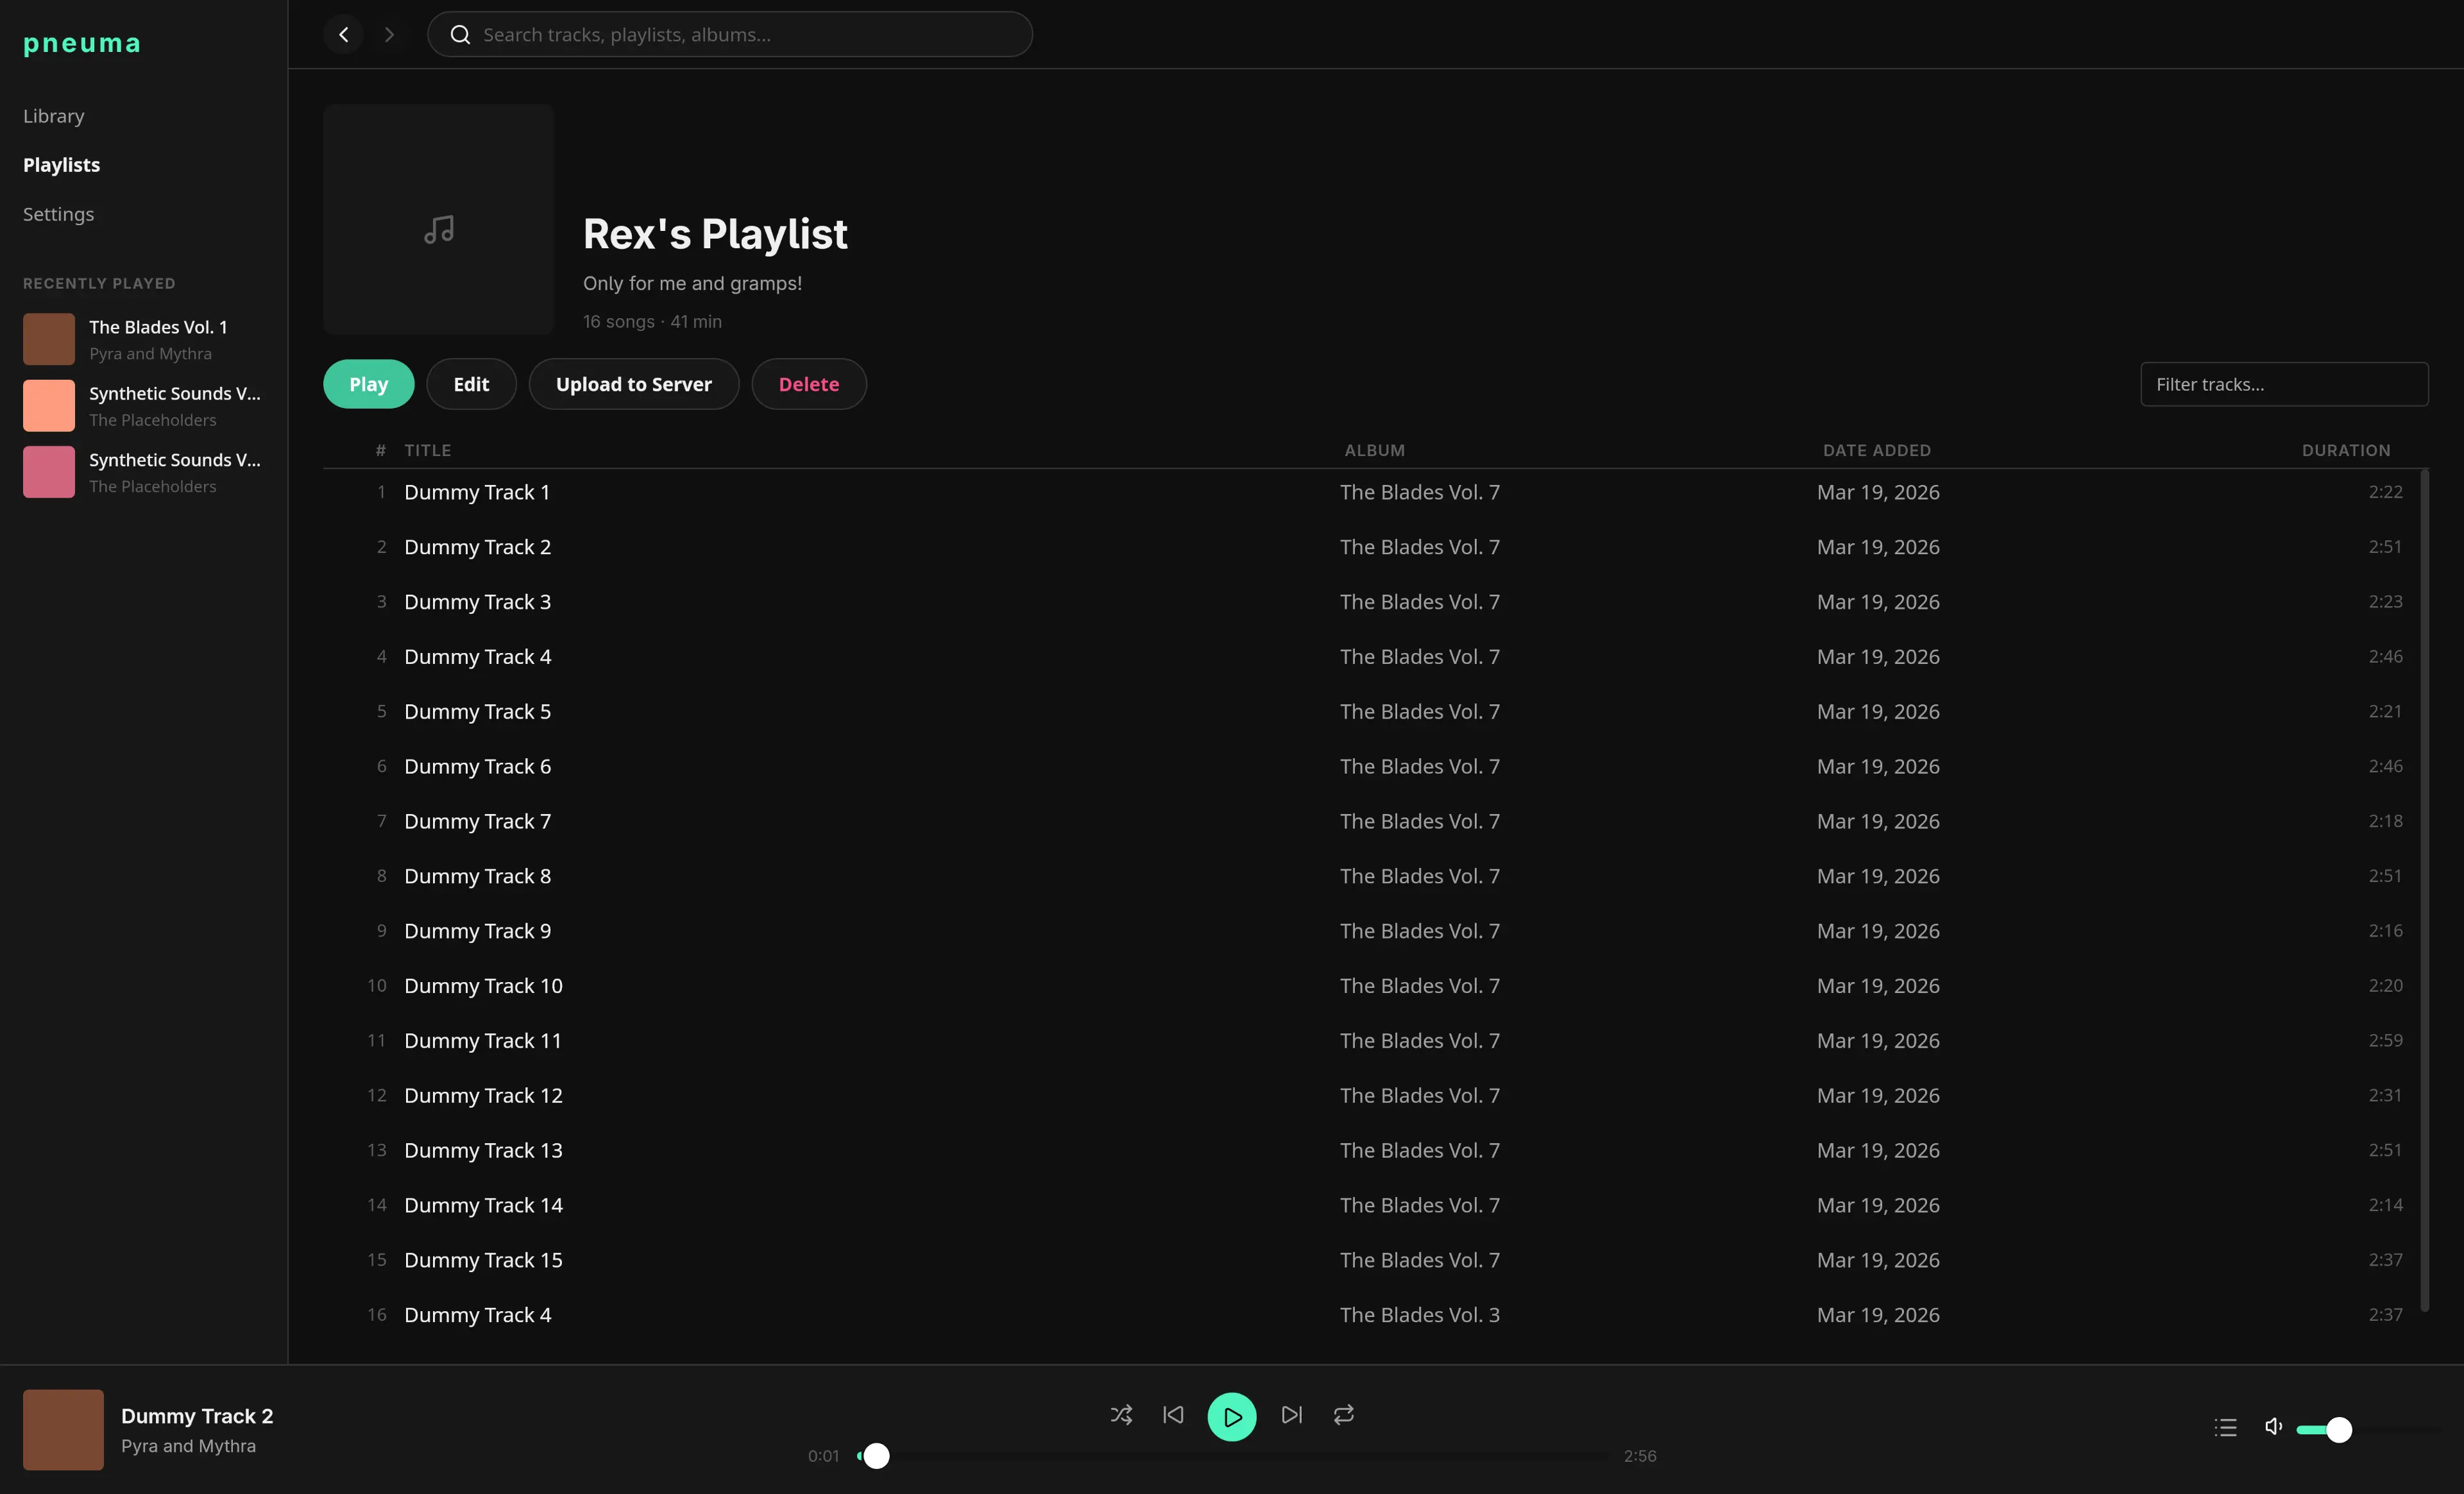Open Synthetic Sounds with pink cover

pyautogui.click(x=144, y=472)
